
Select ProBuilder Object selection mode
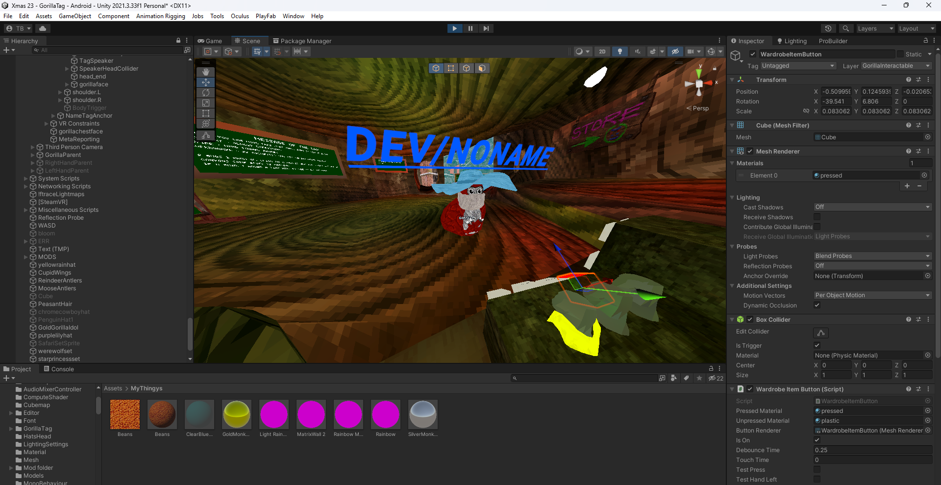pyautogui.click(x=436, y=68)
